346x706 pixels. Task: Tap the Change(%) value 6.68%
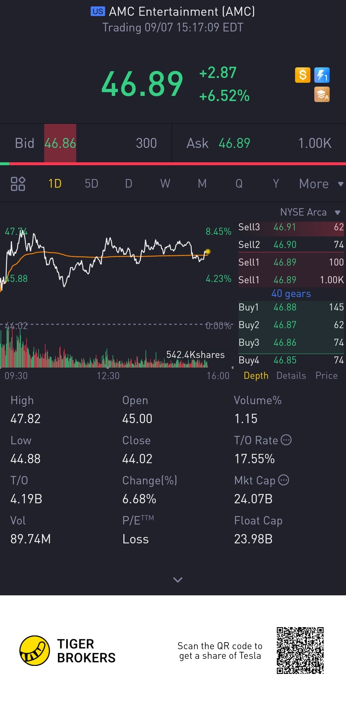pyautogui.click(x=139, y=499)
